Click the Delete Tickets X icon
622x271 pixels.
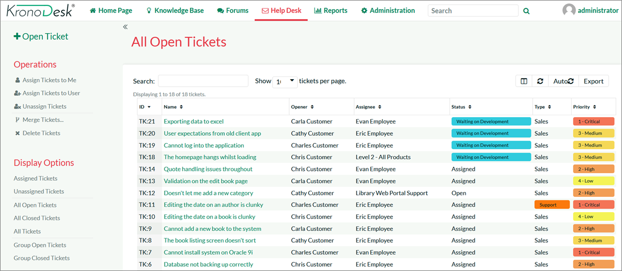18,133
